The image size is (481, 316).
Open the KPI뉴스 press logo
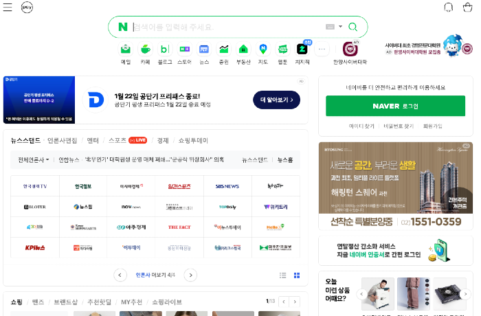tap(35, 247)
